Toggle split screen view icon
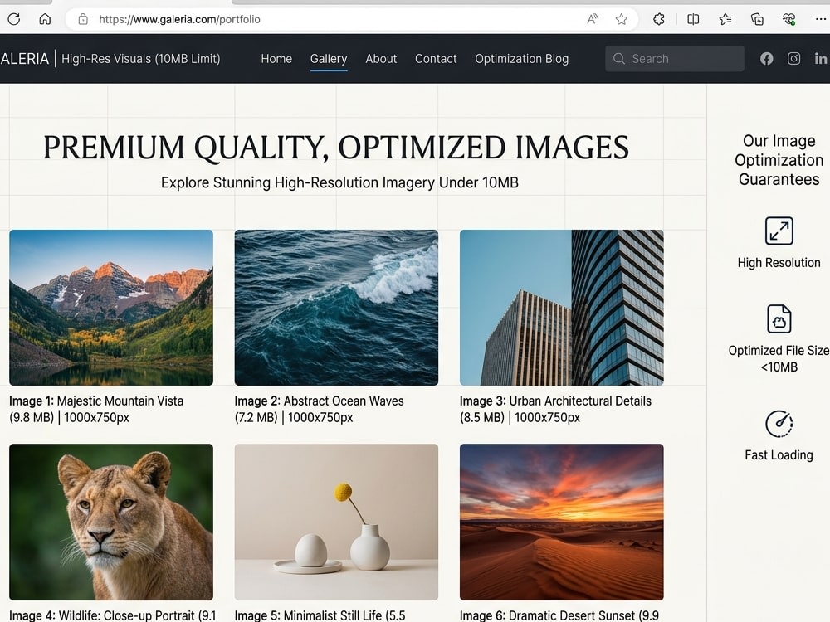Screen dimensions: 830x622 [x=693, y=20]
